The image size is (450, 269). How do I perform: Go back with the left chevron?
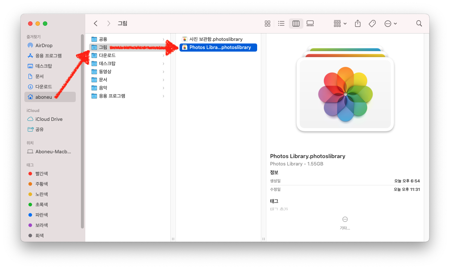tap(96, 24)
